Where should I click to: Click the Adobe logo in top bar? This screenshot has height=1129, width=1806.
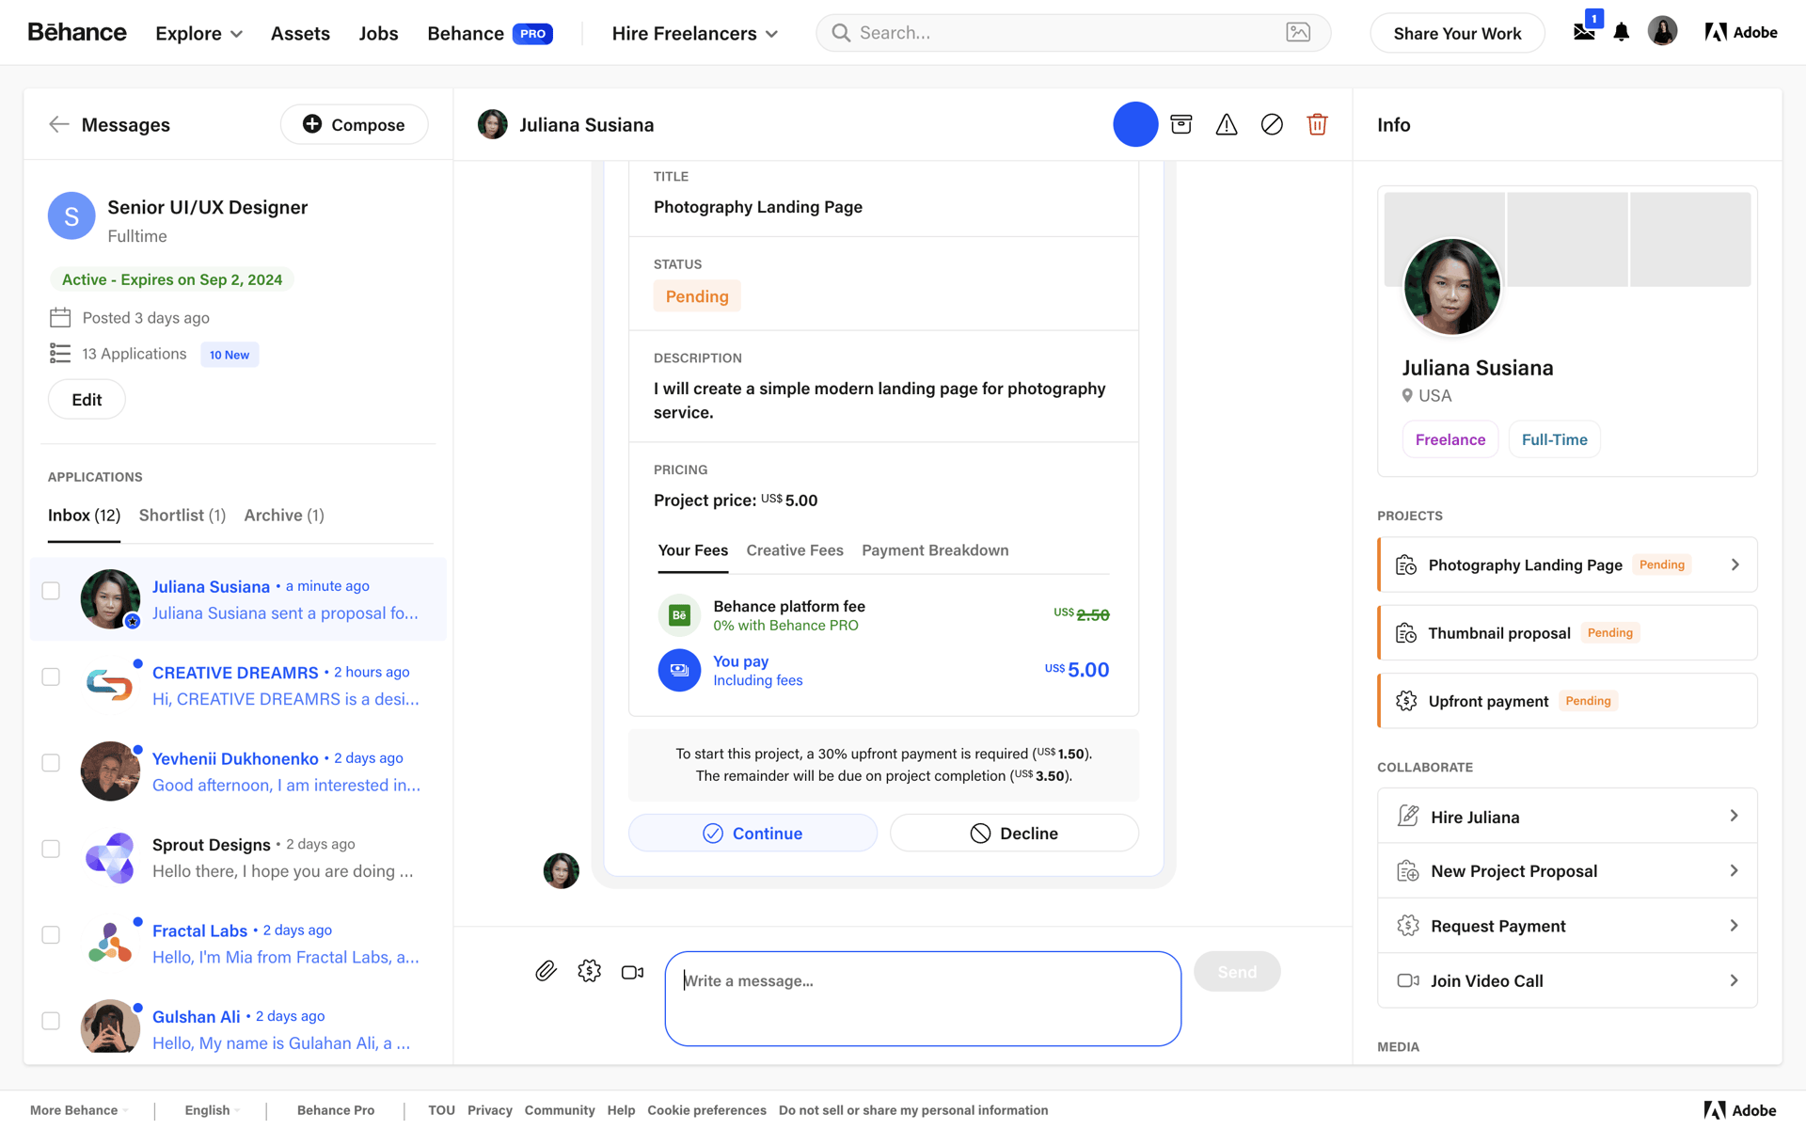(x=1741, y=33)
